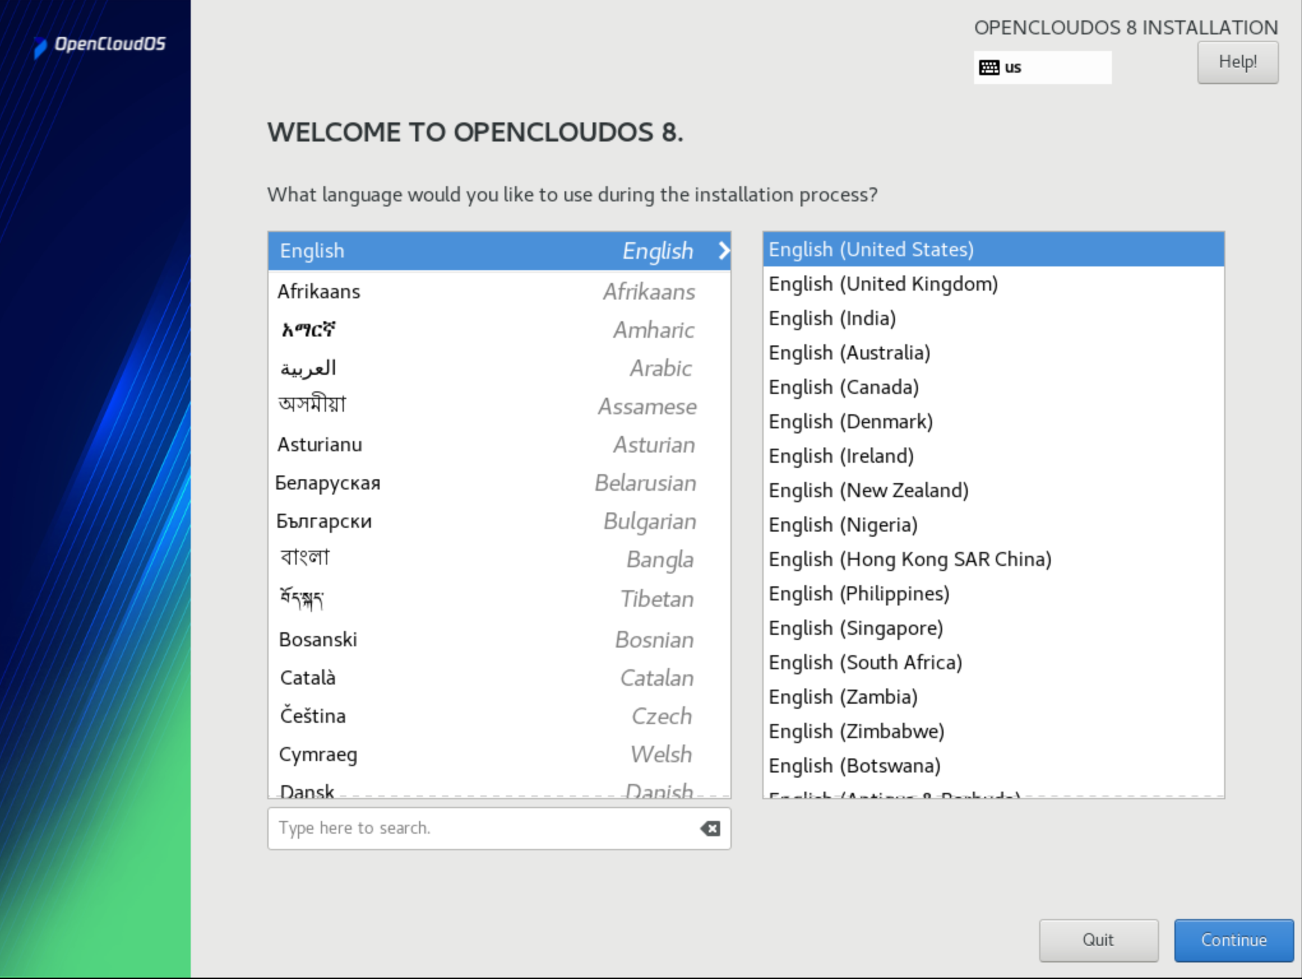The width and height of the screenshot is (1302, 979).
Task: Choose English (Zimbabwe) locale
Action: tap(993, 731)
